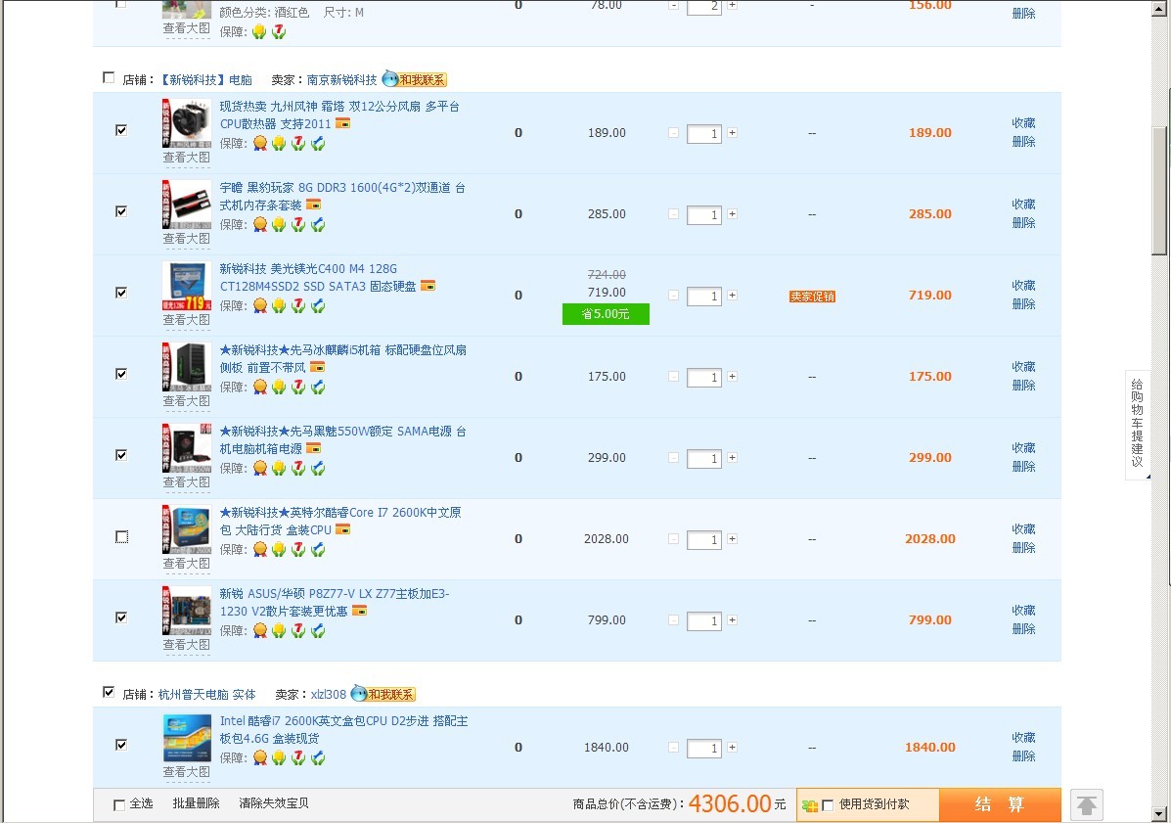Click the blue wrench guarantee icon for 九州风神 cooler
Viewport: 1171px width, 823px height.
[318, 144]
